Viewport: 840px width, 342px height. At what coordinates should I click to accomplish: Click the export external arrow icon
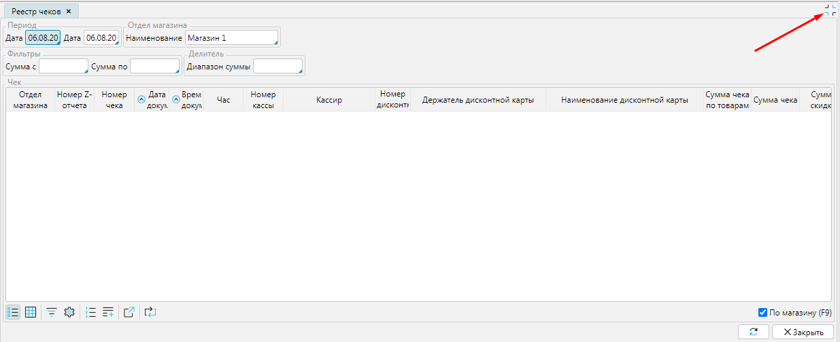(129, 312)
